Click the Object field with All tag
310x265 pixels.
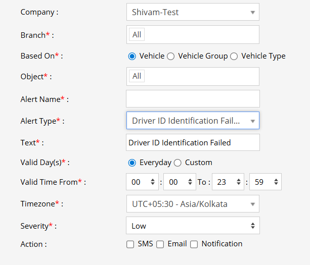point(192,76)
